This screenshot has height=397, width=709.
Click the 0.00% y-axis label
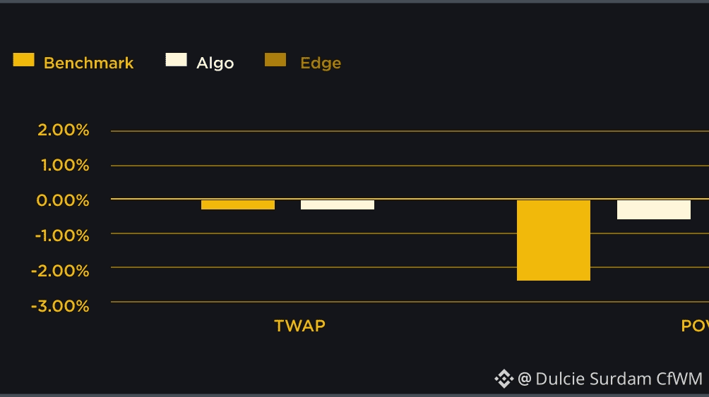[63, 200]
